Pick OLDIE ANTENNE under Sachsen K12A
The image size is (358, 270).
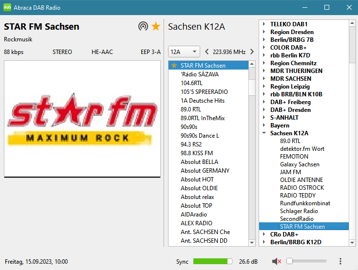click(x=301, y=180)
